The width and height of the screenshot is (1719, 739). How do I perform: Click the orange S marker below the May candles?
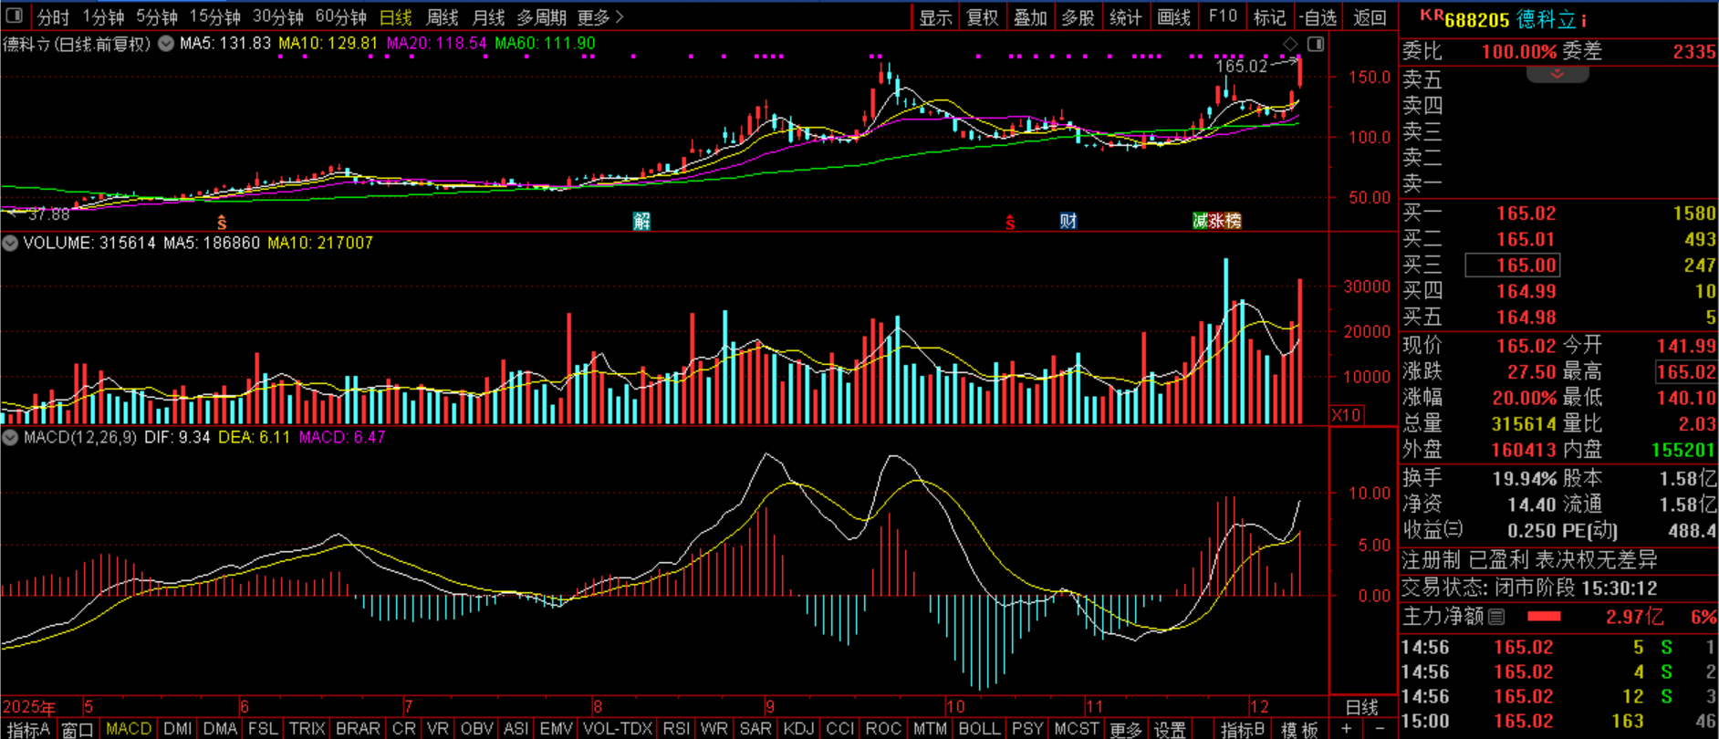222,222
